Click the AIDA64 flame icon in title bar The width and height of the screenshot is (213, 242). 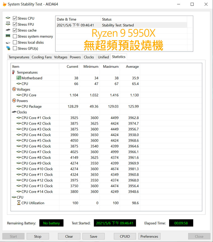click(5, 4)
